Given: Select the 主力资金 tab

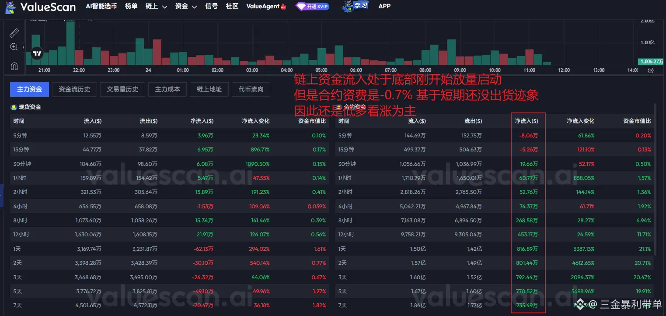Looking at the screenshot, I should [x=29, y=89].
